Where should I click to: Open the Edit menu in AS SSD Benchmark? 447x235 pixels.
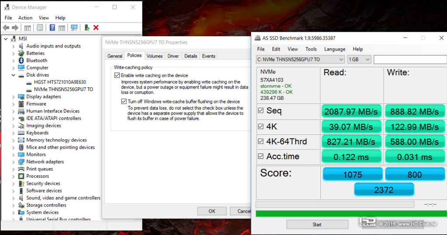pyautogui.click(x=276, y=49)
